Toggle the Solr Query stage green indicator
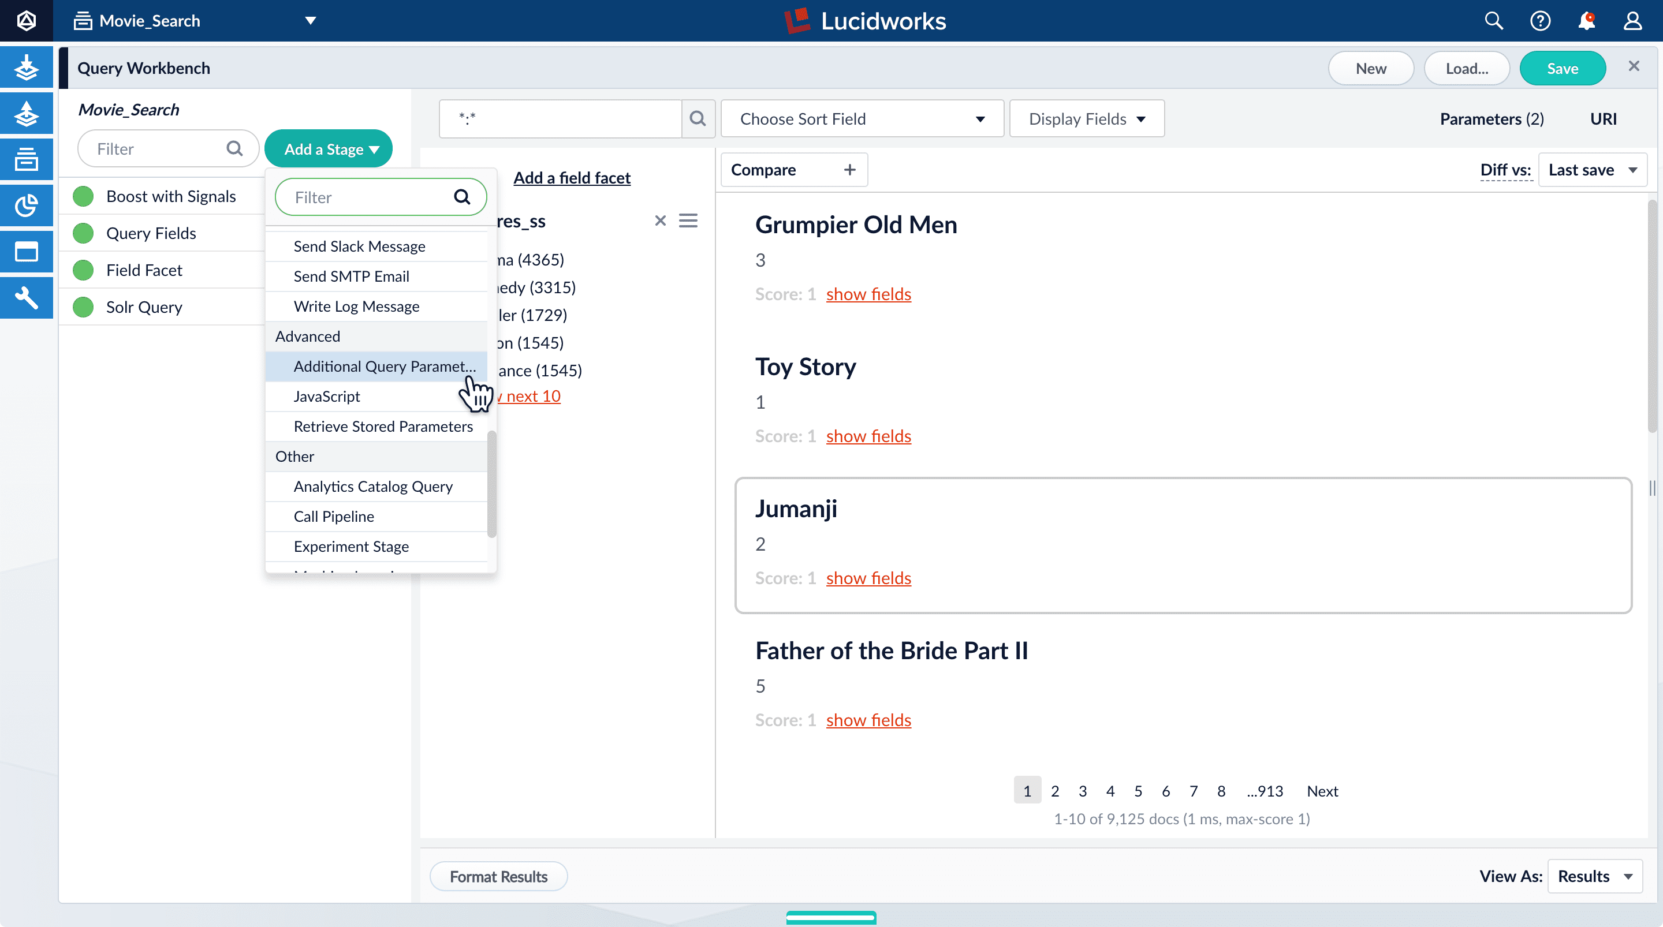The height and width of the screenshot is (927, 1663). click(83, 307)
